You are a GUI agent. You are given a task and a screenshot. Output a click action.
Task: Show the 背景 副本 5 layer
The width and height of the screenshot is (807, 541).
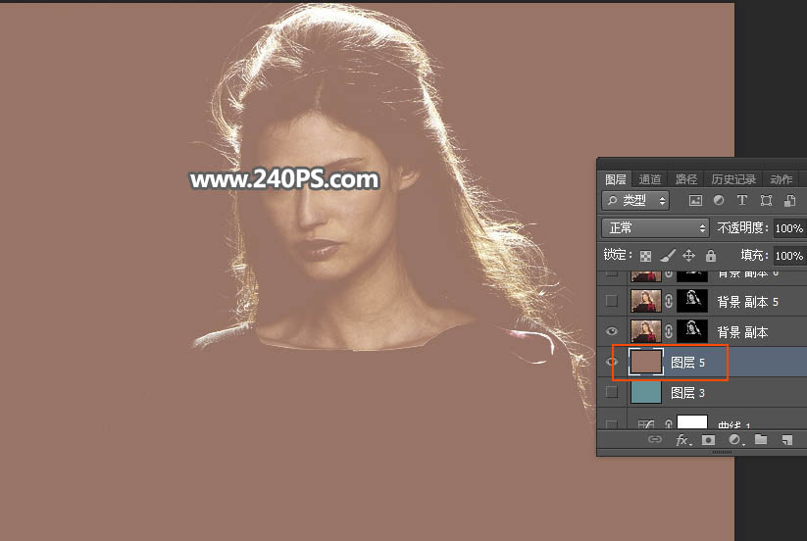612,300
